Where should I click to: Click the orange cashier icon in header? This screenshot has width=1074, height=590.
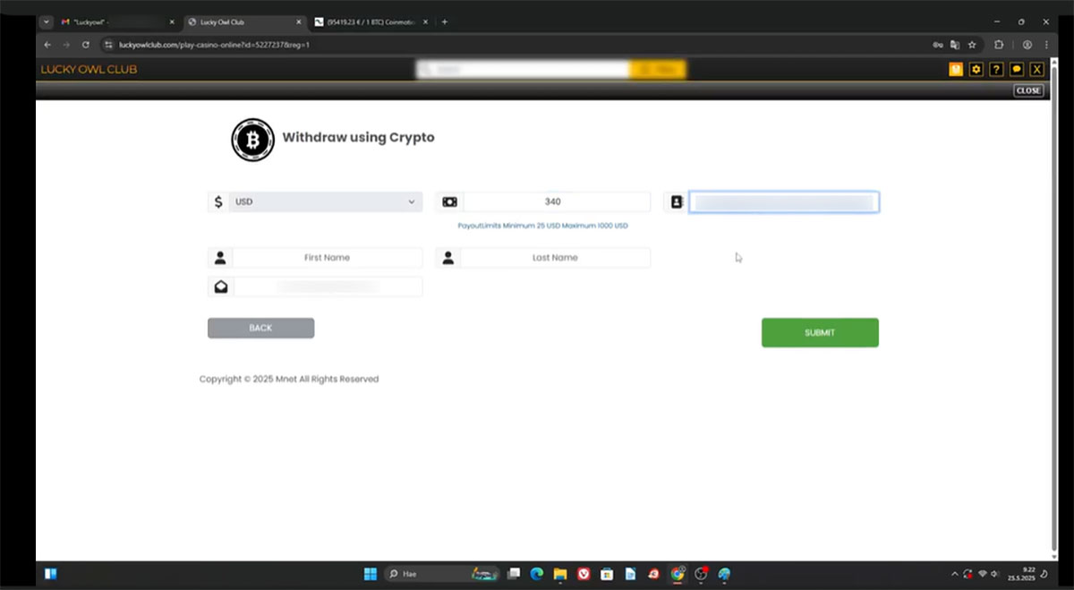956,69
